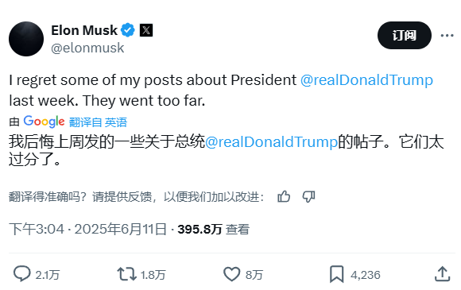Click the Google logo in translation credit
The height and width of the screenshot is (290, 461).
pyautogui.click(x=44, y=122)
